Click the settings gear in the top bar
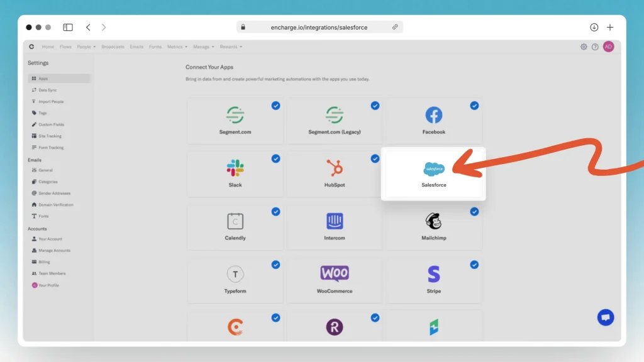The width and height of the screenshot is (644, 362). (x=584, y=47)
